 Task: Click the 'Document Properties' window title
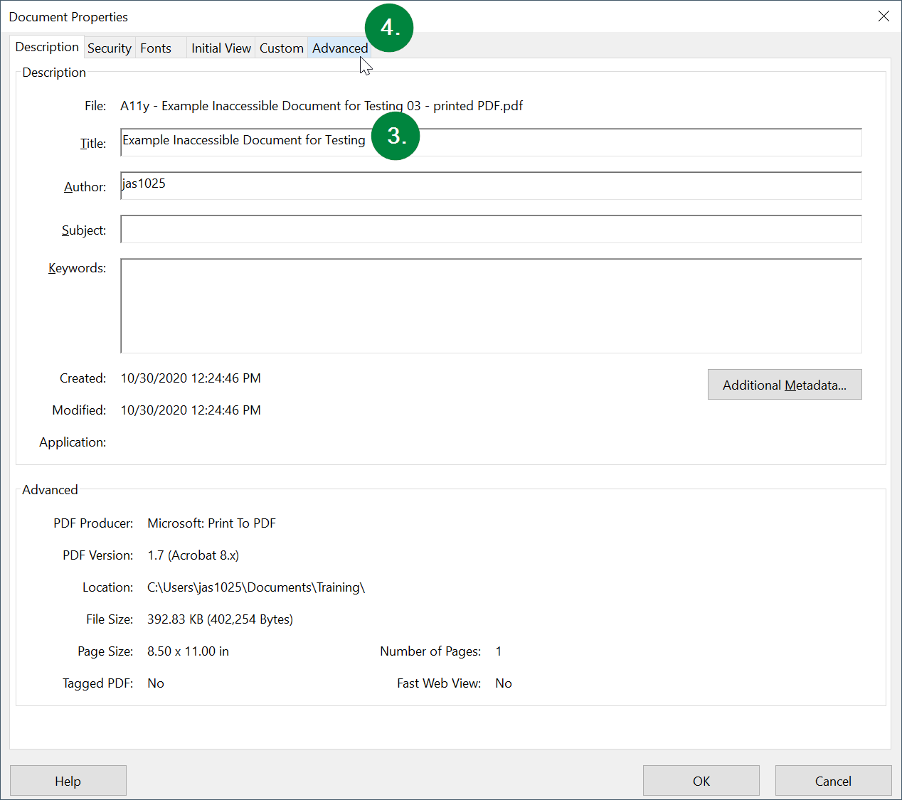click(68, 17)
